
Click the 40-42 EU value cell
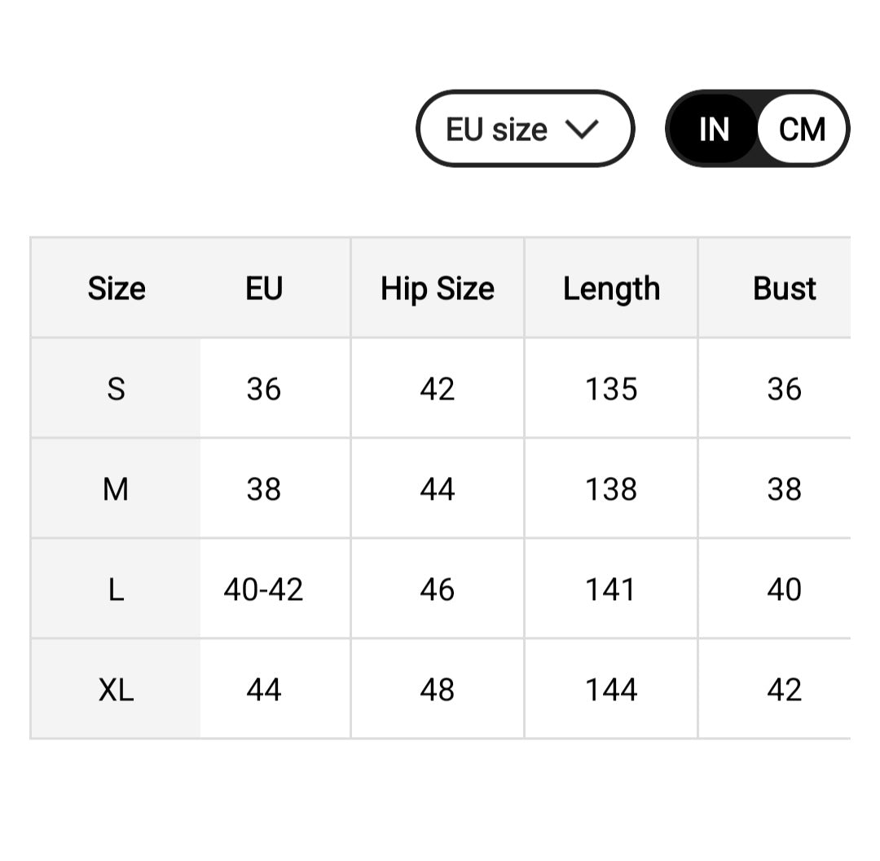263,589
